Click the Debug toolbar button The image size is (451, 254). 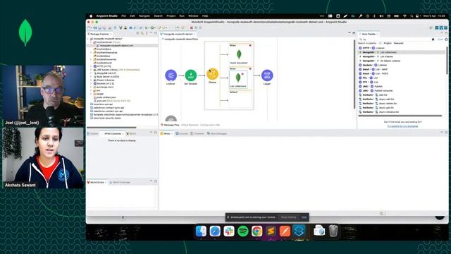pos(147,28)
